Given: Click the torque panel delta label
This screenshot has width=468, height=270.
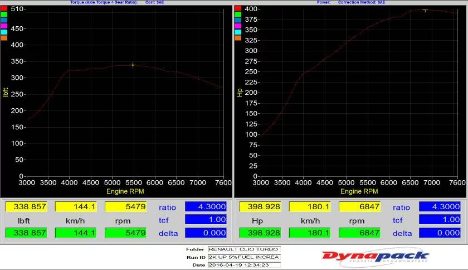Looking at the screenshot, I should [168, 233].
